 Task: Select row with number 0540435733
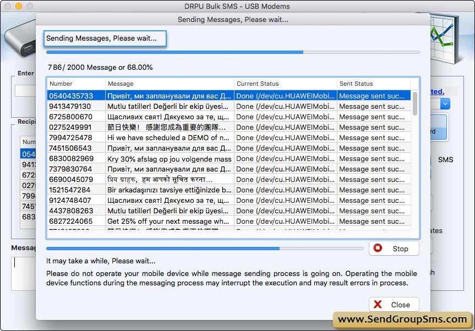coord(229,96)
